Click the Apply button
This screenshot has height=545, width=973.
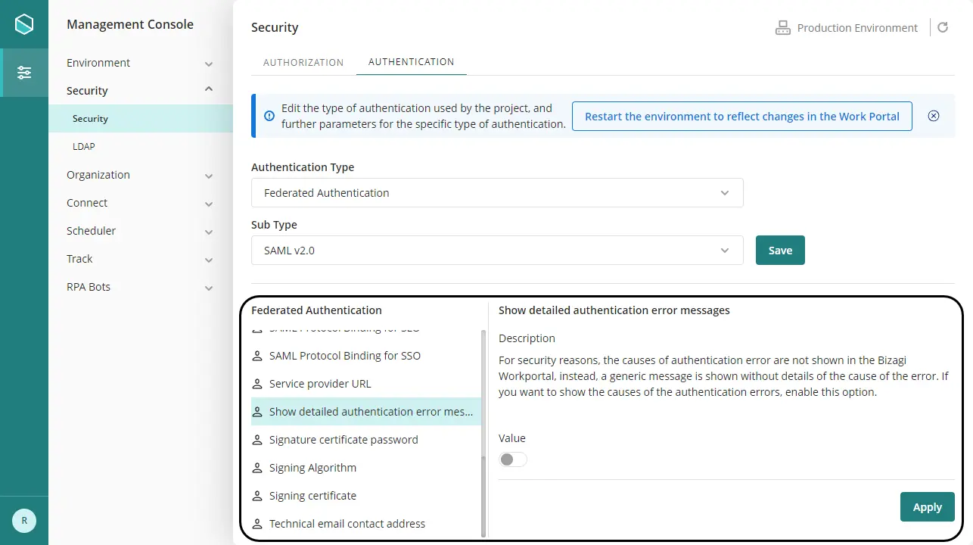click(928, 507)
